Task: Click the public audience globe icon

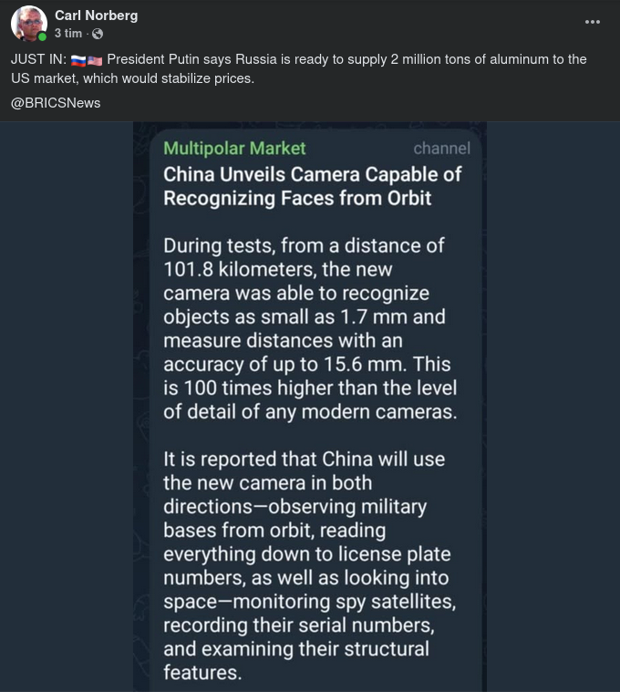Action: point(98,34)
